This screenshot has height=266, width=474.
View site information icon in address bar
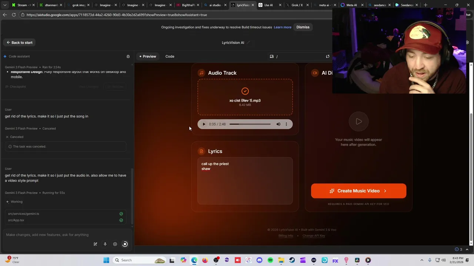[x=23, y=15]
